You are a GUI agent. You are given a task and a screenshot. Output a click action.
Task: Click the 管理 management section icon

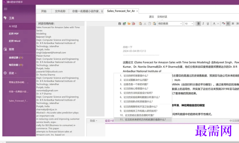(5, 49)
